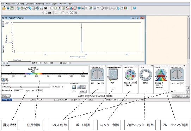Click the Save floppy disk icon
Image resolution: width=191 pixels, height=131 pixels.
click(12, 8)
